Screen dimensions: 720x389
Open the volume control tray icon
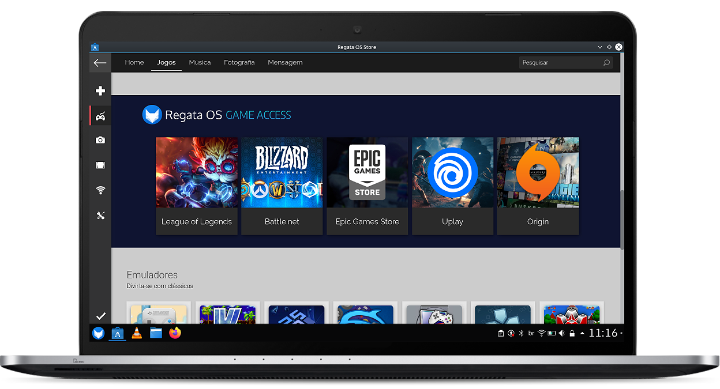point(562,333)
